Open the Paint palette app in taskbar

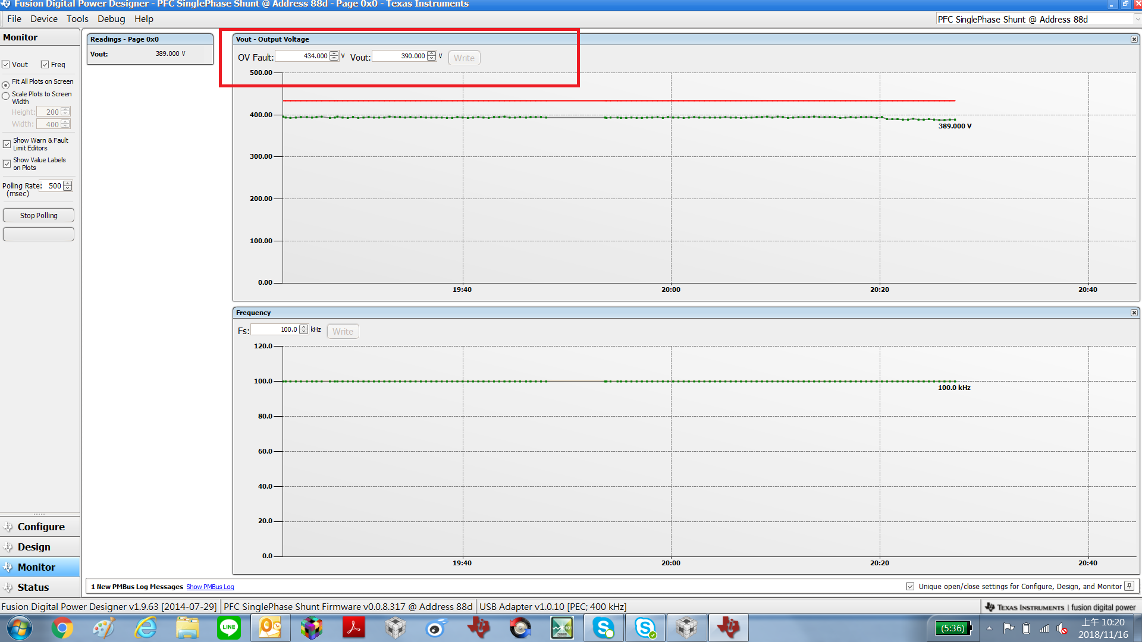104,628
